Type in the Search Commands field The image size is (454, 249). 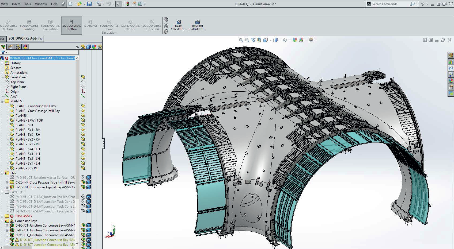(391, 4)
